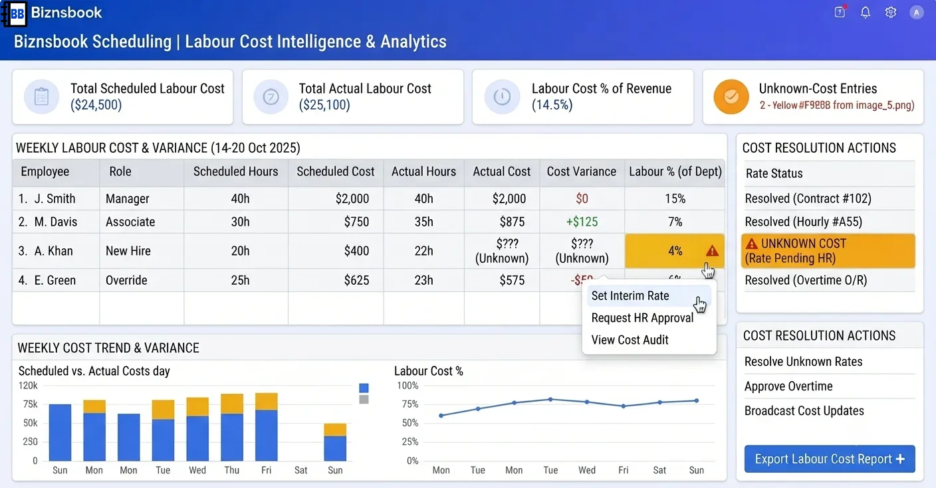Open the Total Scheduled Labour Cost card
Image resolution: width=936 pixels, height=488 pixels.
(123, 97)
